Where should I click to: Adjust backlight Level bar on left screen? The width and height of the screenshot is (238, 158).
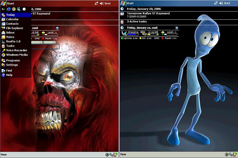[51, 34]
